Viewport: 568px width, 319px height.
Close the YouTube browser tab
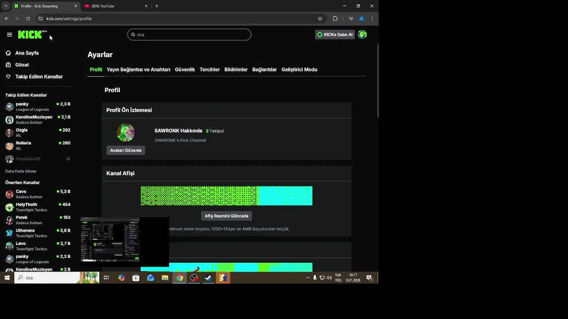(x=146, y=6)
